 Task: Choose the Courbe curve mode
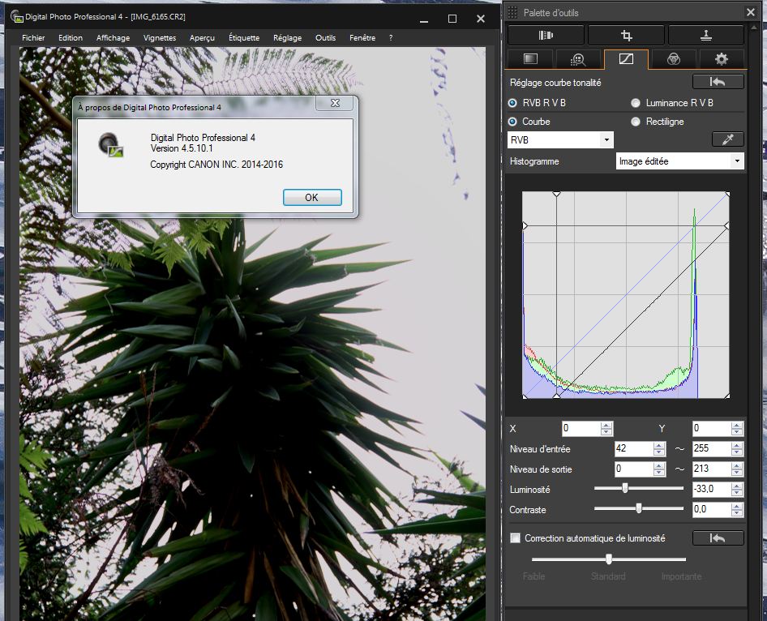[512, 122]
